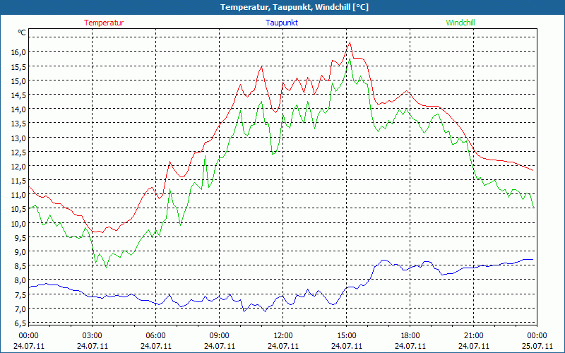Click the 6,5 value on the y-axis
This screenshot has height=353, width=565.
pyautogui.click(x=20, y=323)
